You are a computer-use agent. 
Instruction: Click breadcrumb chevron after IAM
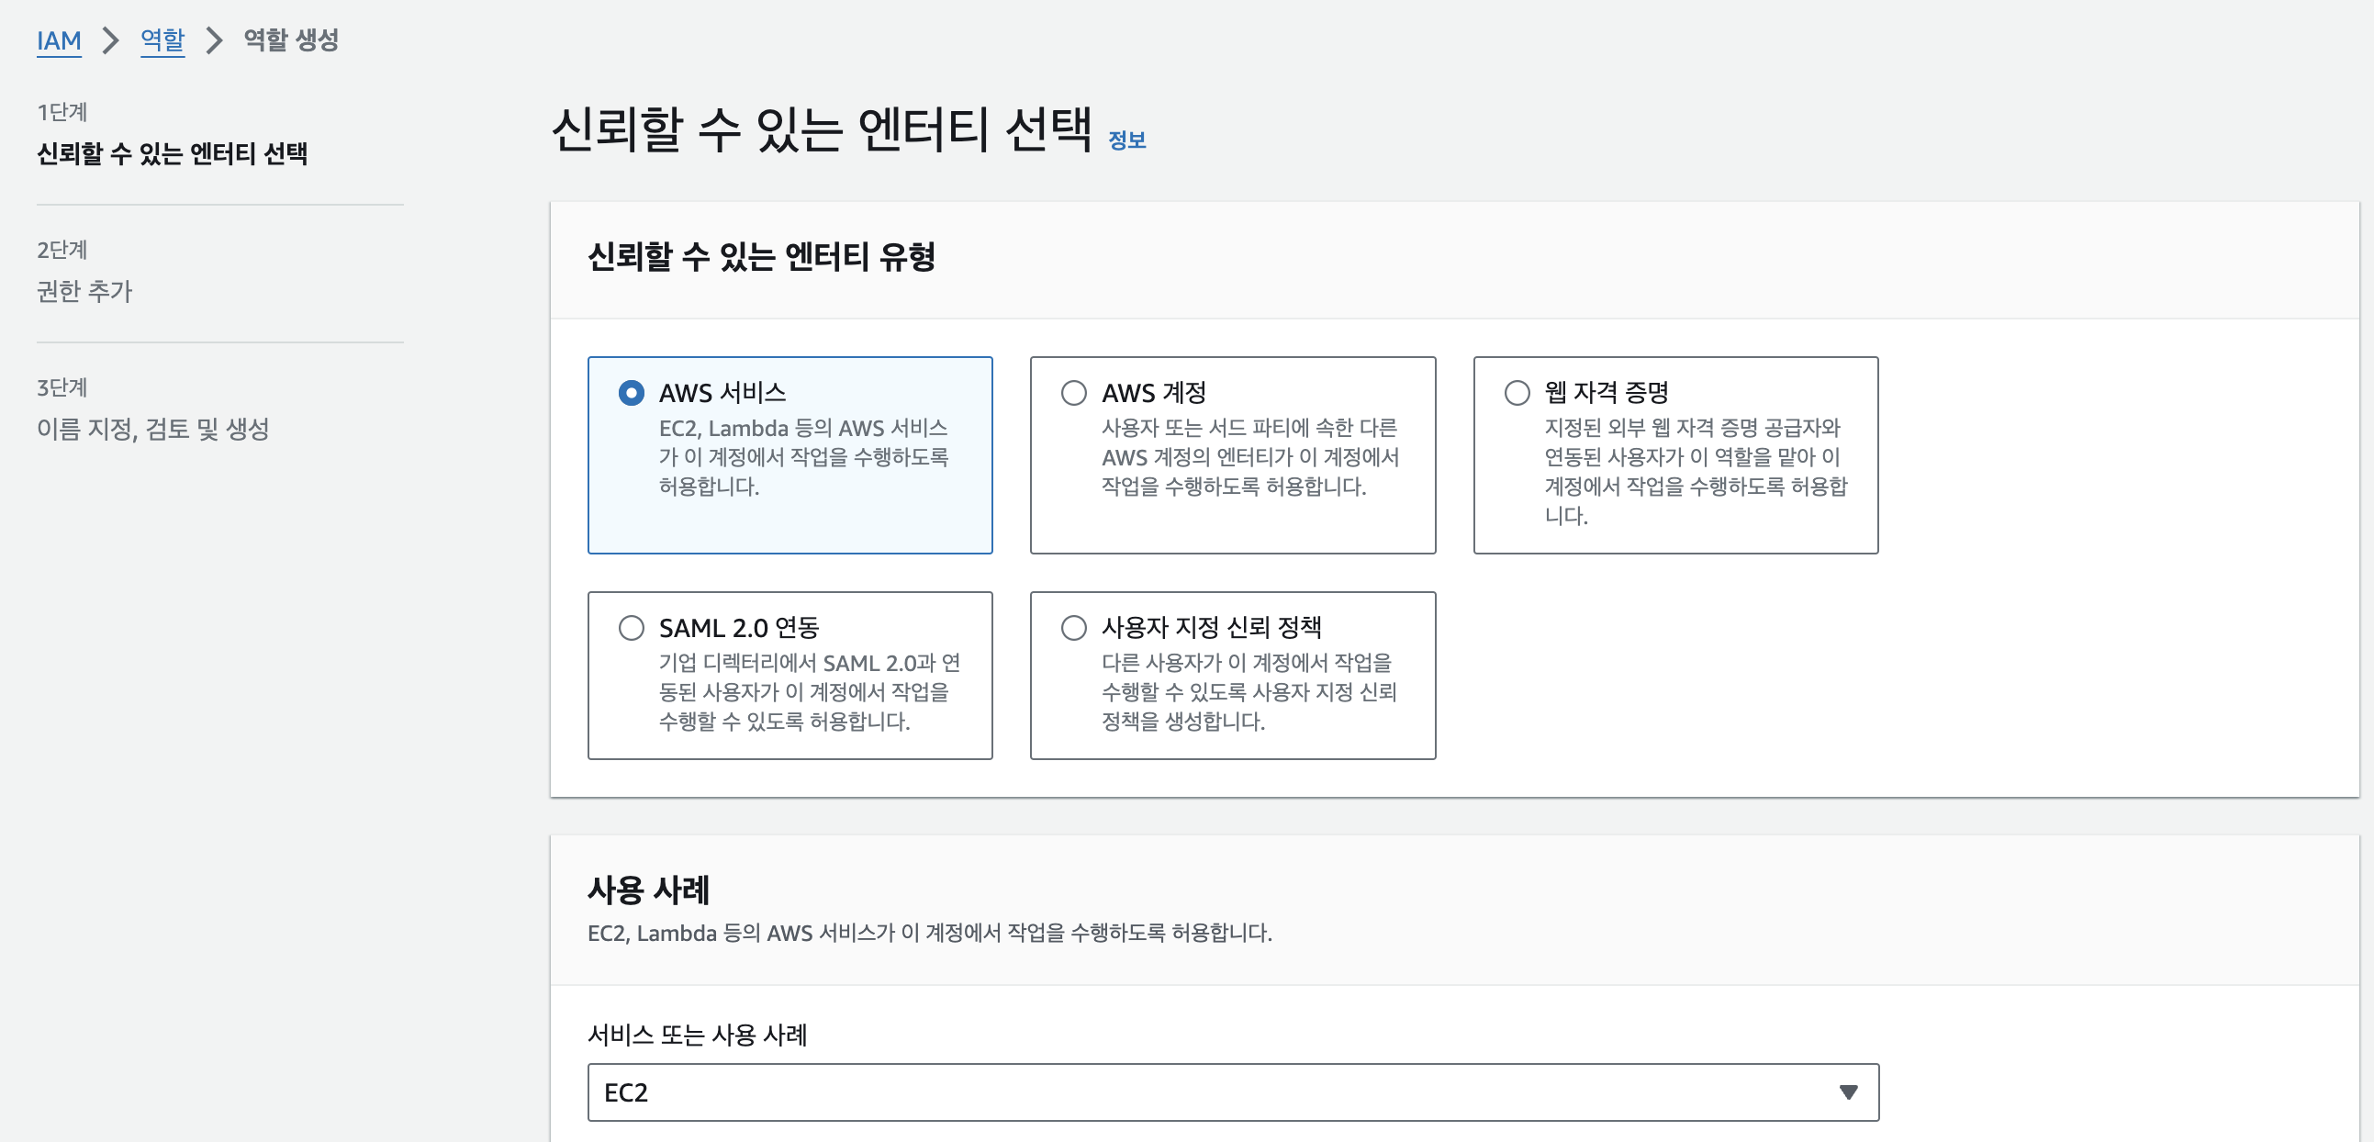[110, 40]
